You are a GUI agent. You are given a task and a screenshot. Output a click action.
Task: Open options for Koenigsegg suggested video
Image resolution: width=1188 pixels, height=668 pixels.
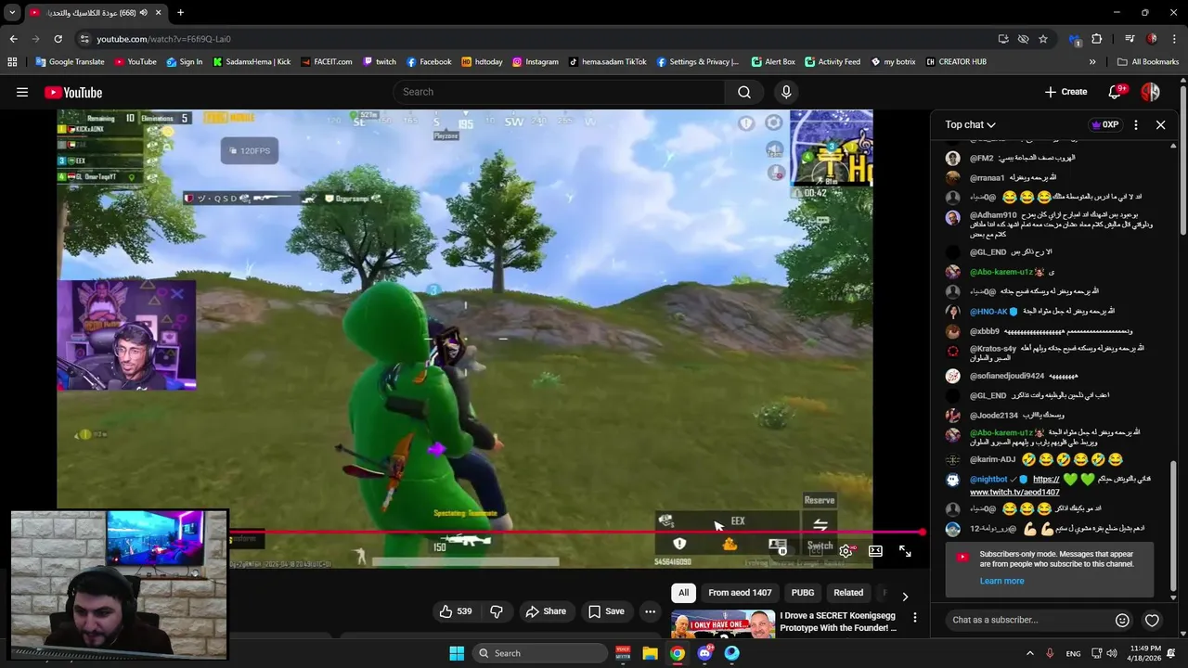tap(914, 617)
